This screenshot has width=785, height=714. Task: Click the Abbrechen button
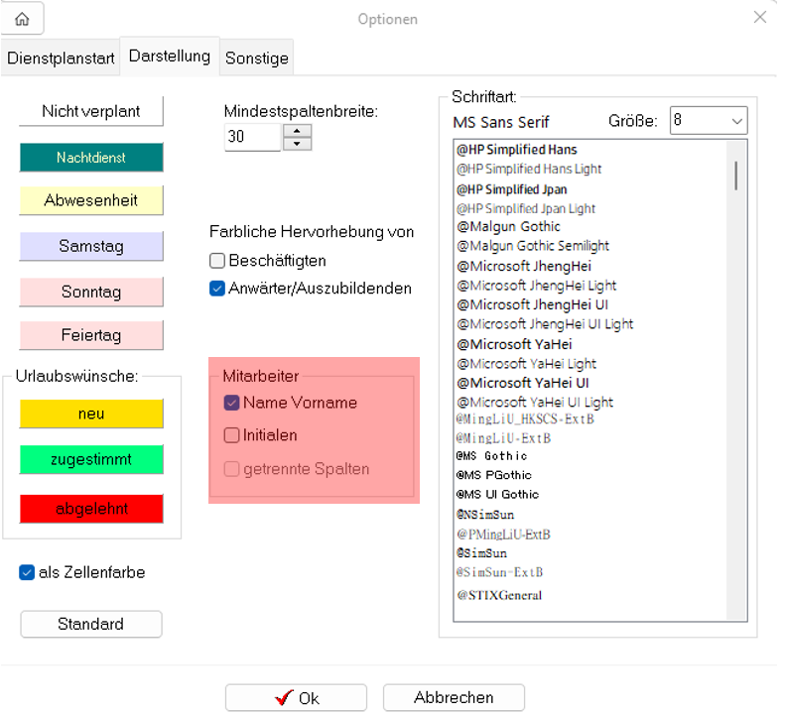click(454, 697)
